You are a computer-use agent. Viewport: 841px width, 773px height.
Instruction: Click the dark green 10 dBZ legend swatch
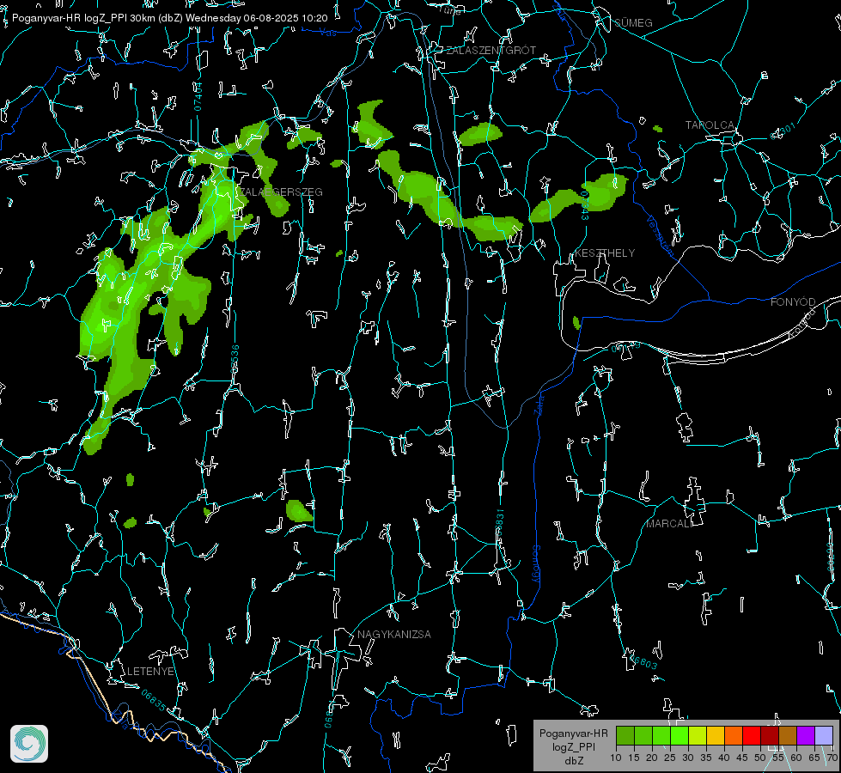tap(625, 735)
